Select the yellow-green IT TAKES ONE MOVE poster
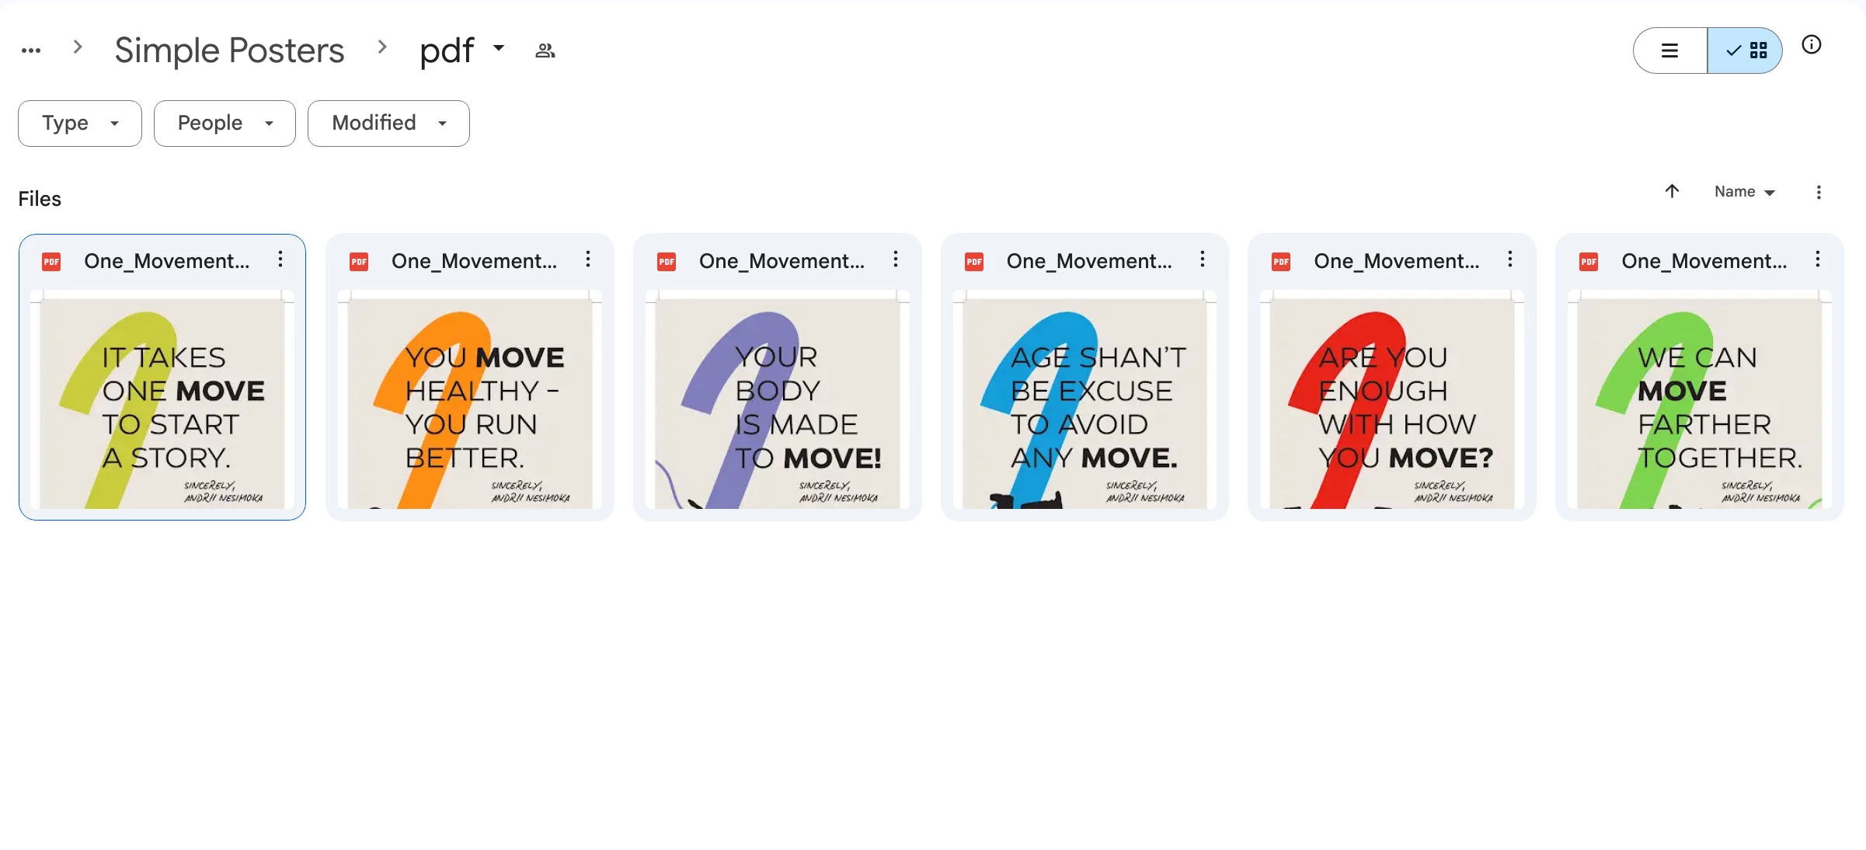The height and width of the screenshot is (850, 1866). [x=162, y=400]
